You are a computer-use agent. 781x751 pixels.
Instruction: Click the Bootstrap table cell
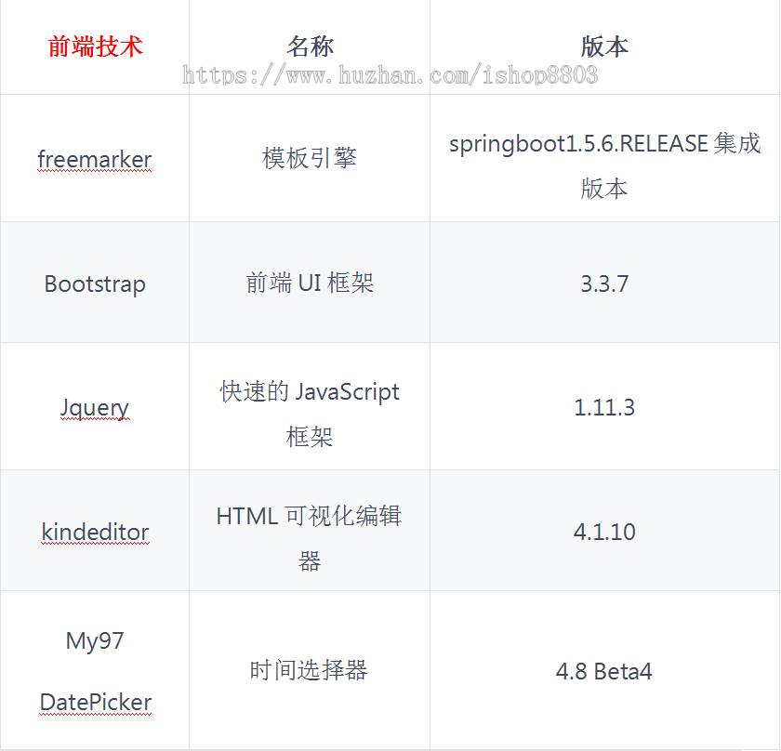click(94, 283)
